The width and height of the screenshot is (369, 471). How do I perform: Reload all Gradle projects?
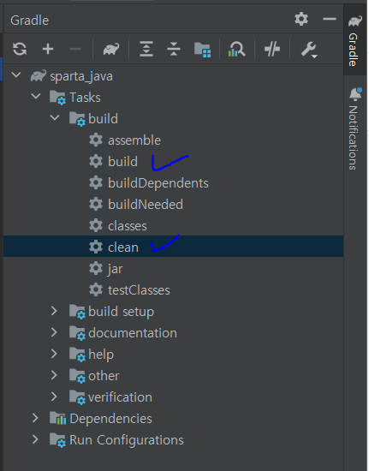[20, 49]
